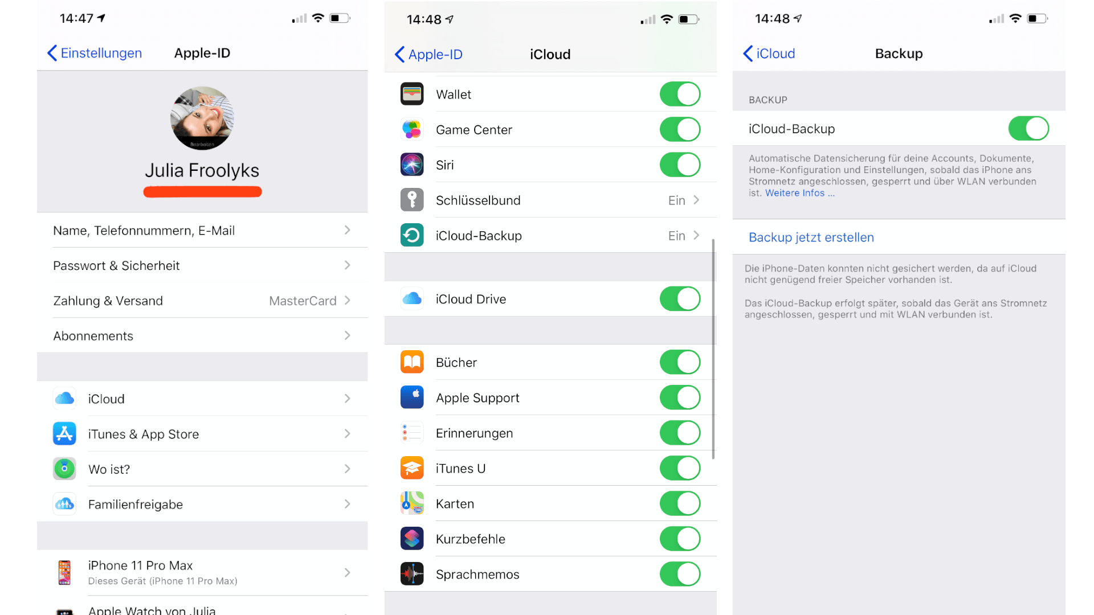
Task: Open Wallet iCloud toggle settings
Action: pos(681,92)
